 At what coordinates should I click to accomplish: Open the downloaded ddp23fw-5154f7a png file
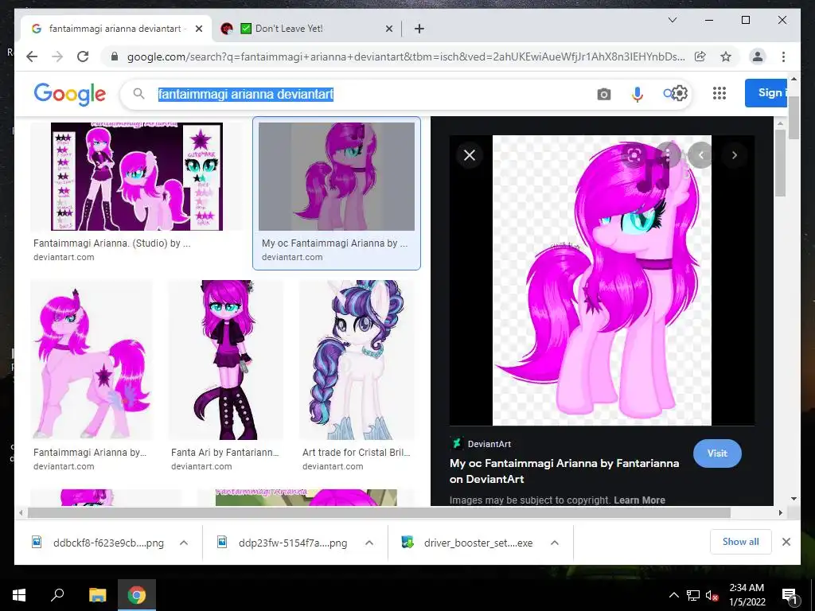tap(283, 543)
